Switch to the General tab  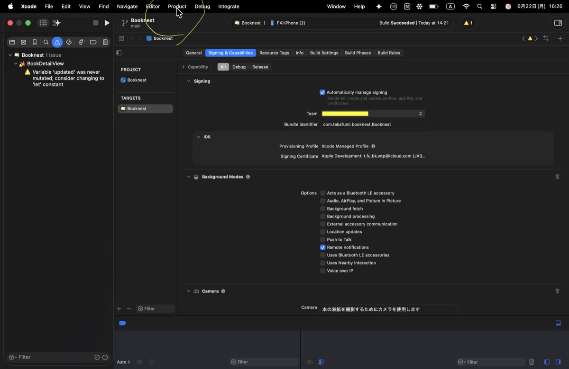point(193,53)
